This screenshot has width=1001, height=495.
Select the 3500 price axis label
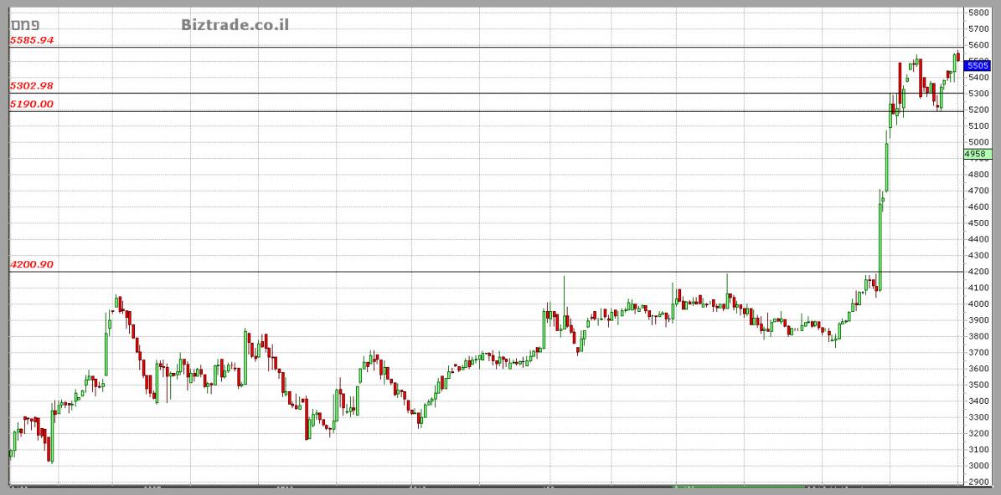(x=978, y=385)
